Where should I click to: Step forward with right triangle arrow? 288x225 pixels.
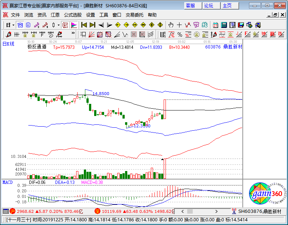[x=110, y=25]
